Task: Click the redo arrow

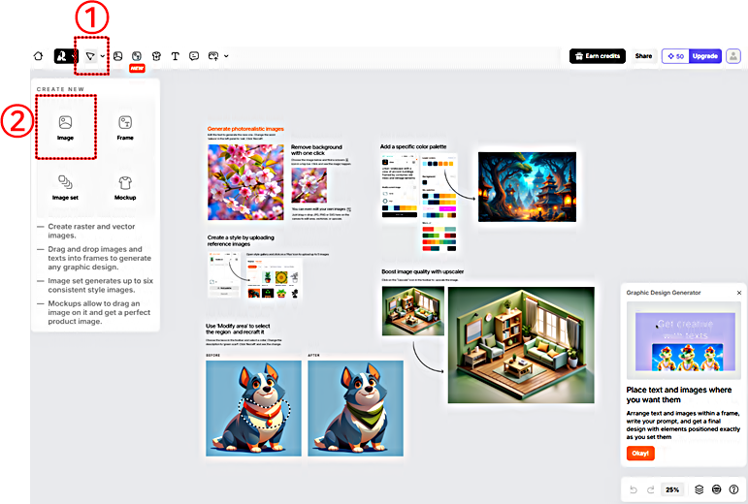Action: 650,489
